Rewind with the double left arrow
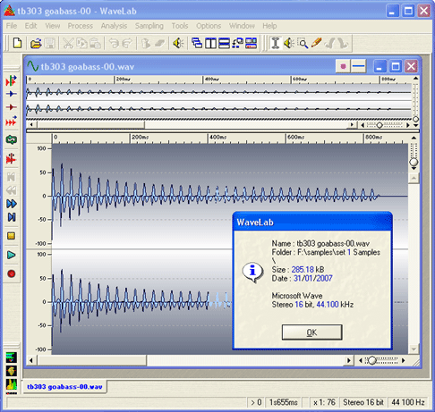 click(x=12, y=190)
